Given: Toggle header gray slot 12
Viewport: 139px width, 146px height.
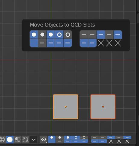Looking at the screenshot, I should 60,141.
